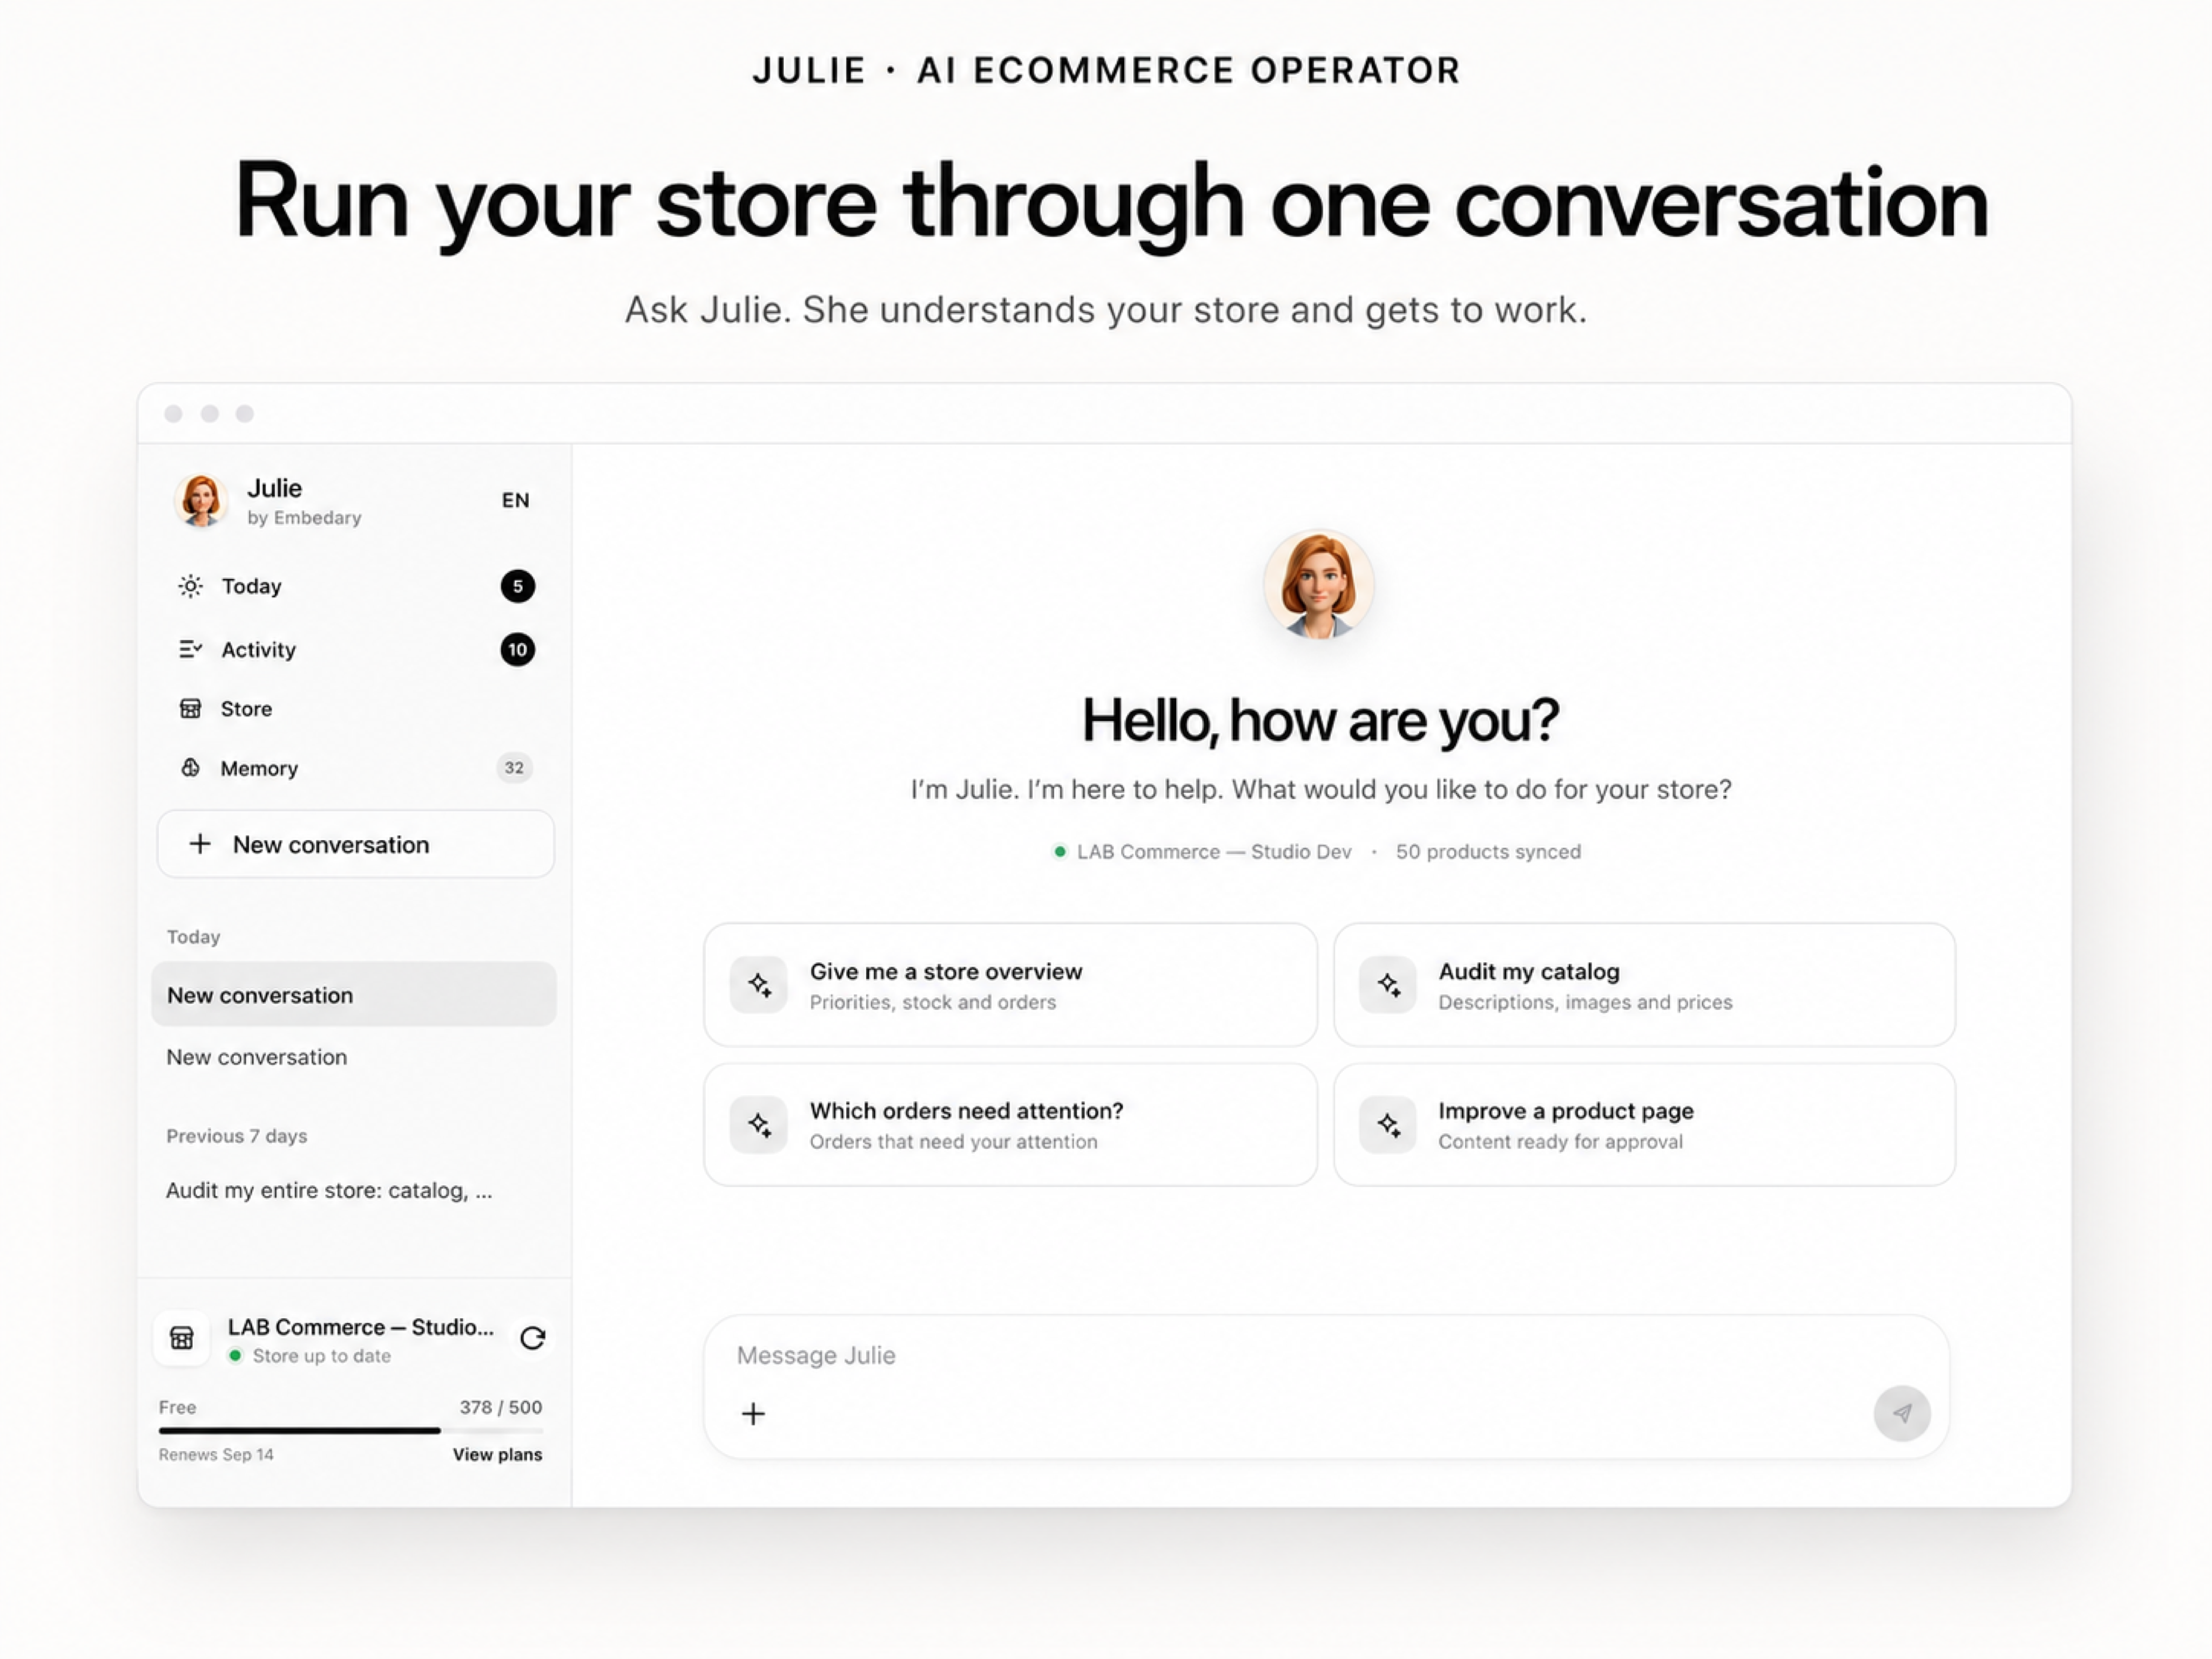Image resolution: width=2212 pixels, height=1659 pixels.
Task: Choose 'Audit my catalog' suggestion
Action: pyautogui.click(x=1644, y=985)
